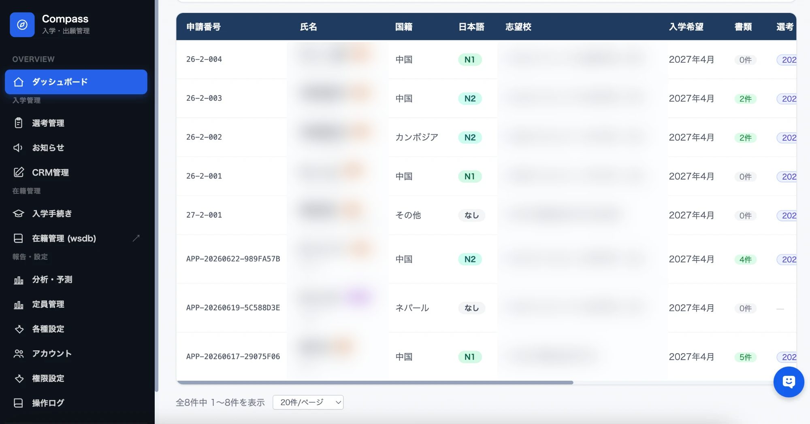The width and height of the screenshot is (810, 424).
Task: Click the dashboard home icon
Action: (19, 82)
